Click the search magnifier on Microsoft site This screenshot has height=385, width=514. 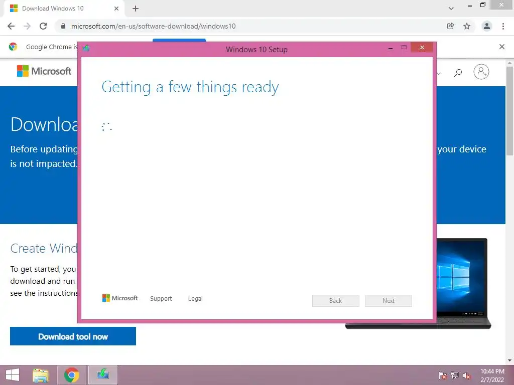pyautogui.click(x=458, y=73)
